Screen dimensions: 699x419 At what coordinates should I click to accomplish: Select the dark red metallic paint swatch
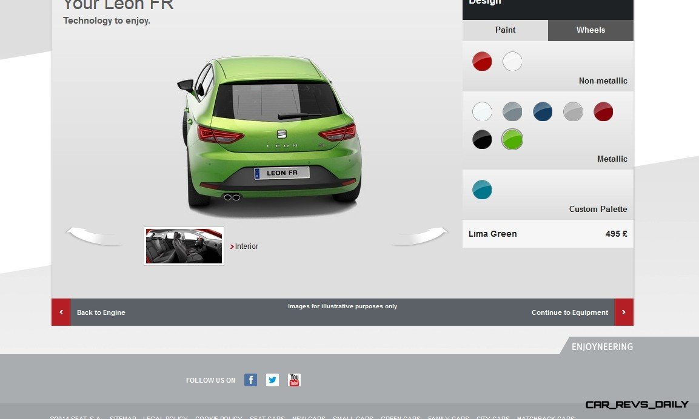tap(603, 111)
